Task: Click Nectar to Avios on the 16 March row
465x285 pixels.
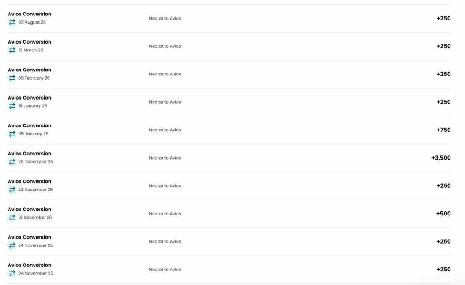Action: tap(165, 46)
